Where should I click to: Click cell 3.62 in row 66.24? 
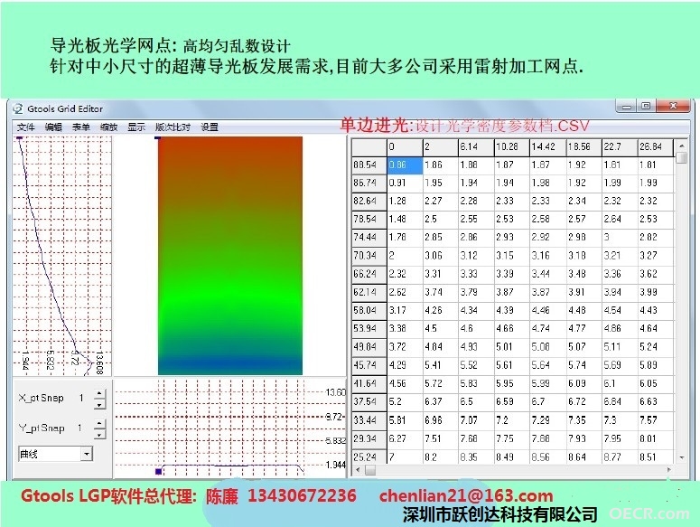coord(656,274)
